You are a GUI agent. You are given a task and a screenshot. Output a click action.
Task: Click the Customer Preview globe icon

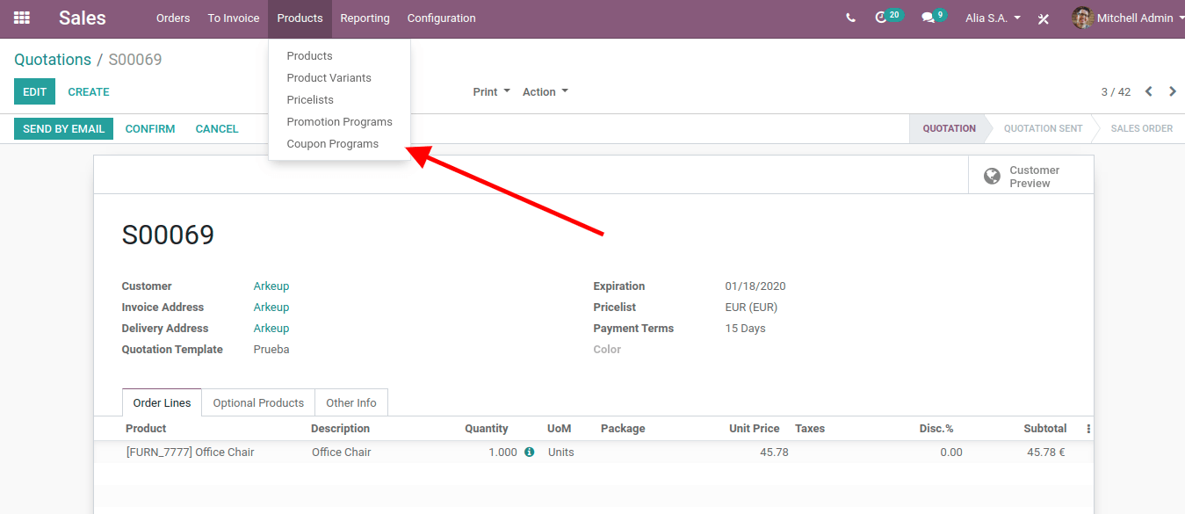992,177
